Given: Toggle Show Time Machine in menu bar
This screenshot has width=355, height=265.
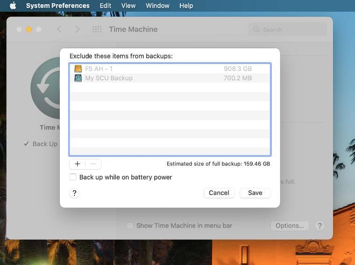Looking at the screenshot, I should pos(130,225).
